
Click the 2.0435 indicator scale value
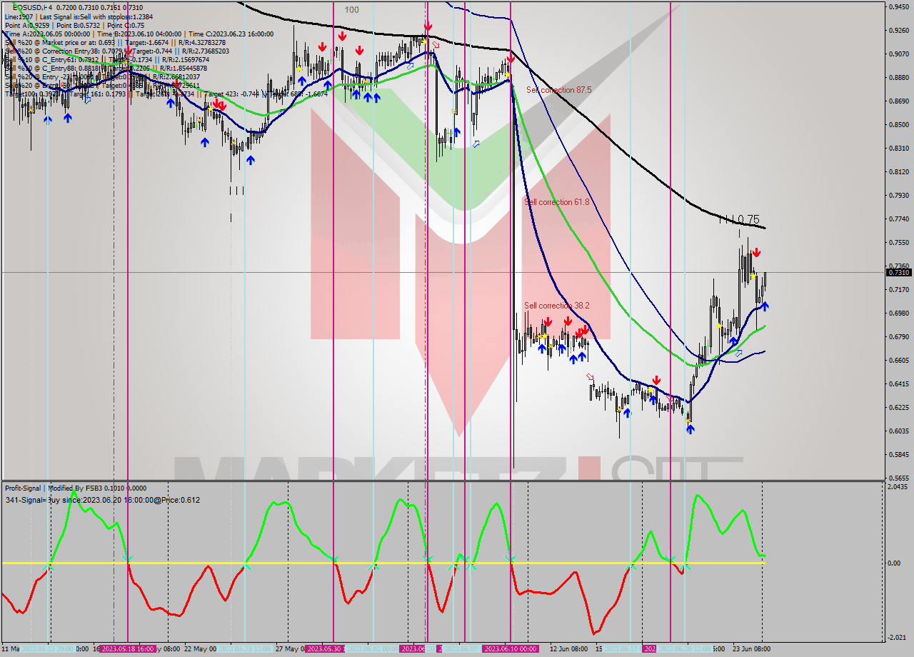click(898, 486)
